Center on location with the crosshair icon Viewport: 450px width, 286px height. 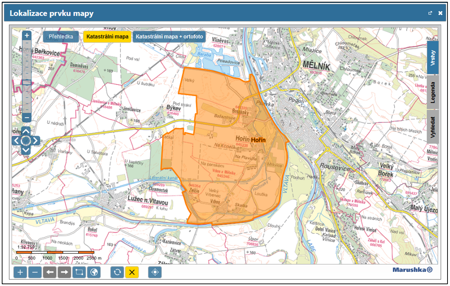pyautogui.click(x=155, y=272)
